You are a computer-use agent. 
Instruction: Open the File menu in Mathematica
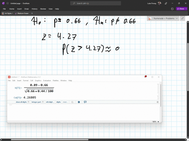click(x=9, y=81)
